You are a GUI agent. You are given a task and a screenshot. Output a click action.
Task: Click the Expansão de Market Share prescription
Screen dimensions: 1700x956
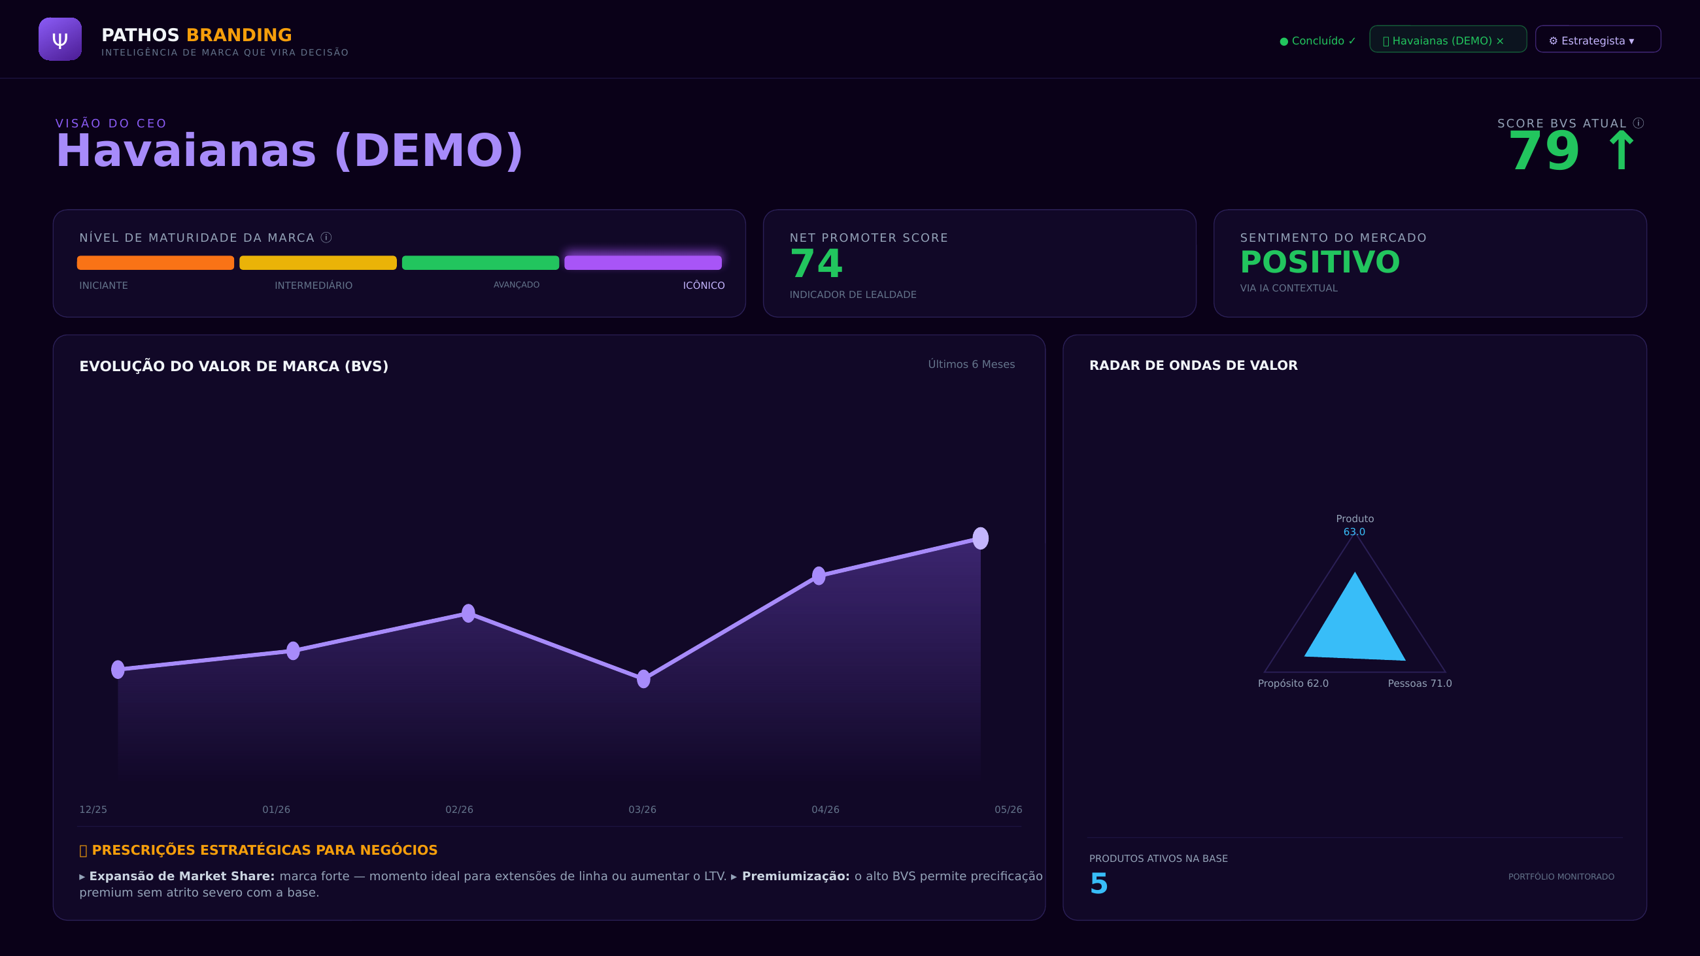tap(403, 876)
